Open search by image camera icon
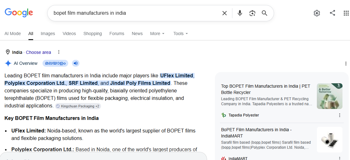 click(252, 13)
